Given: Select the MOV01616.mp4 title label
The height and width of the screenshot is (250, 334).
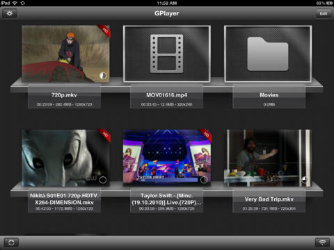Looking at the screenshot, I should tap(167, 95).
